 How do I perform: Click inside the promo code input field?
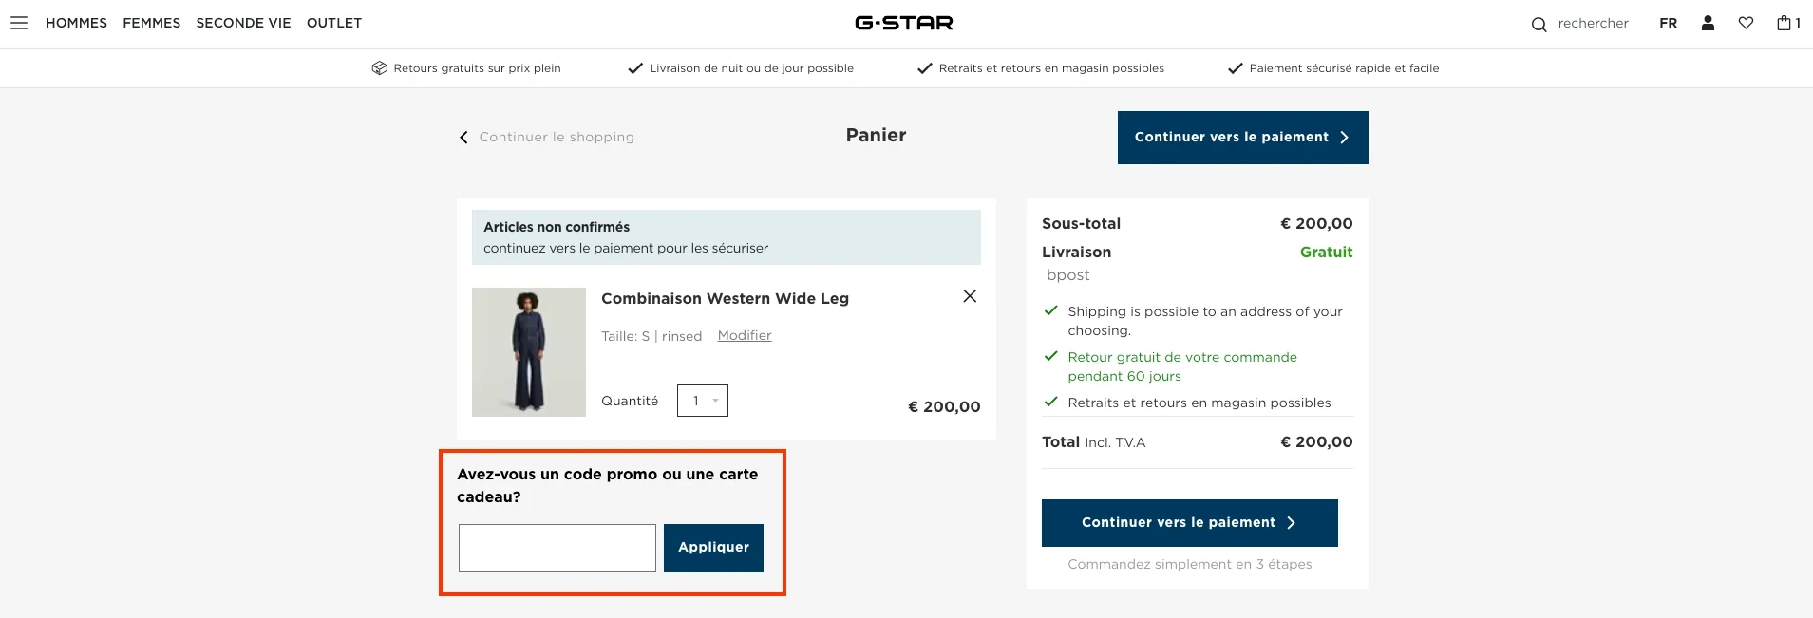(557, 548)
